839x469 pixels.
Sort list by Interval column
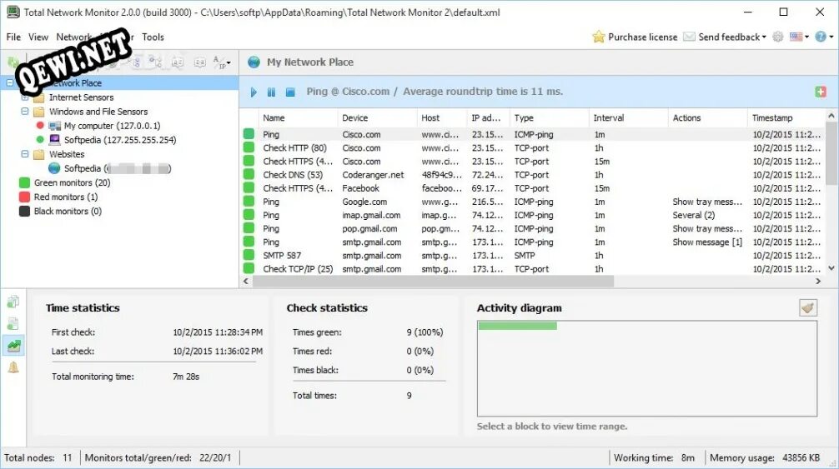(x=628, y=117)
